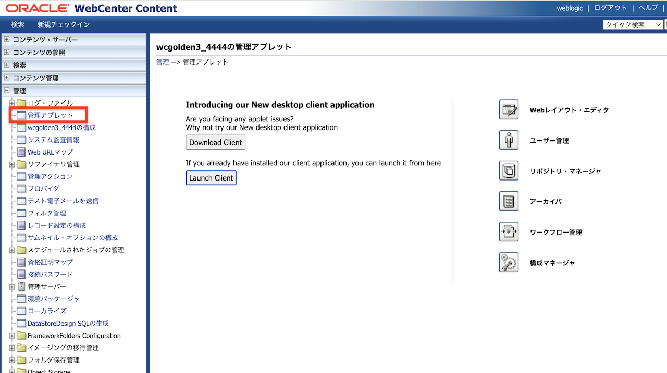The height and width of the screenshot is (373, 667).
Task: Click the page icon beside フィルタ管理
Action: tap(21, 213)
